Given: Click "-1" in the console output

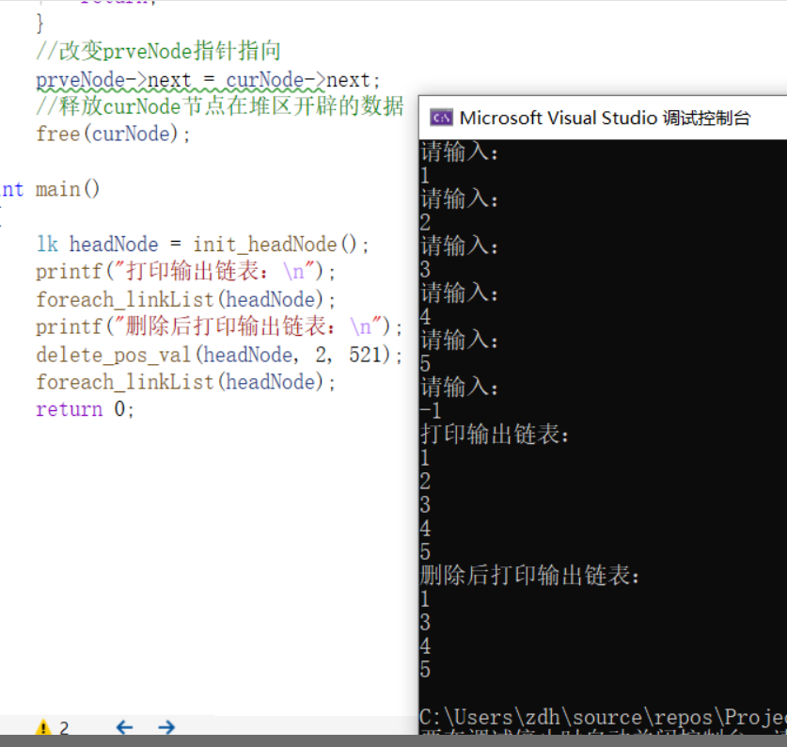Looking at the screenshot, I should coord(431,411).
